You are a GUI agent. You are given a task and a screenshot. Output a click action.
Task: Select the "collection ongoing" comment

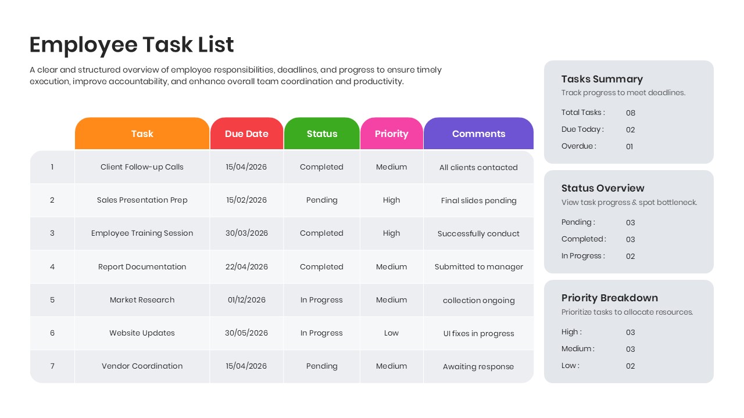478,301
